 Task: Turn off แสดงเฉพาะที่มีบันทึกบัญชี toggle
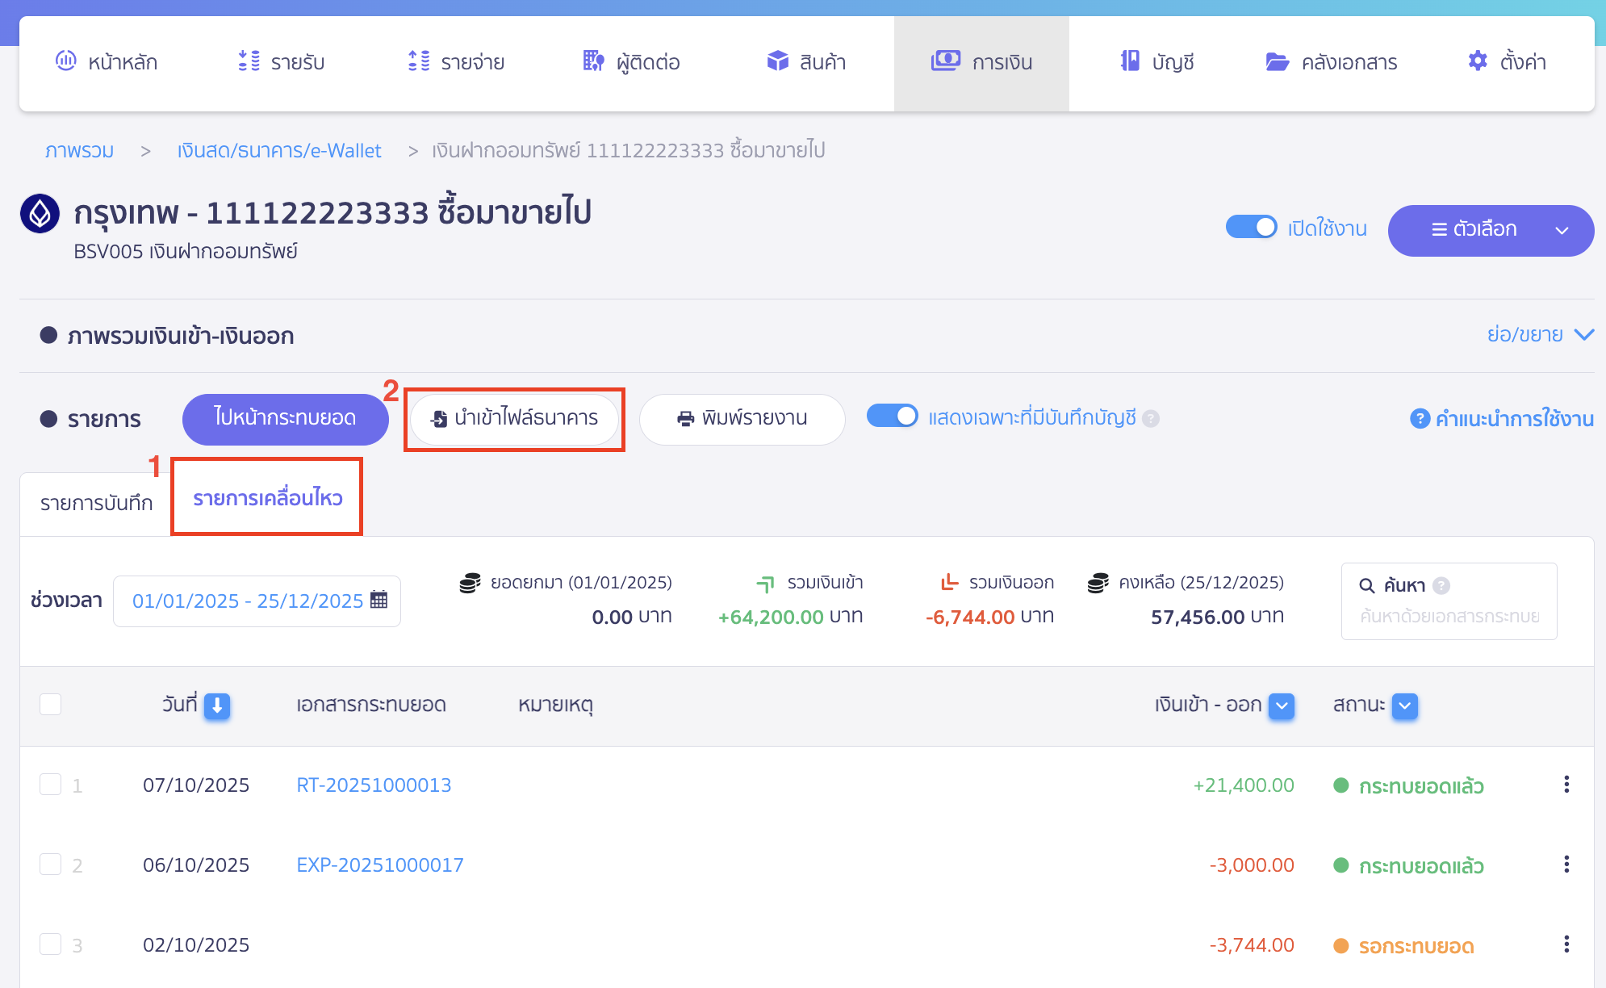coord(893,417)
